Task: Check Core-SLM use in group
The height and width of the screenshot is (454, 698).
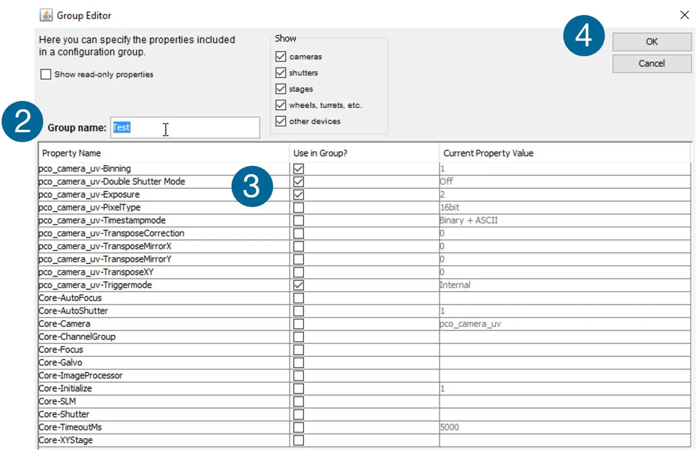Action: pyautogui.click(x=299, y=401)
